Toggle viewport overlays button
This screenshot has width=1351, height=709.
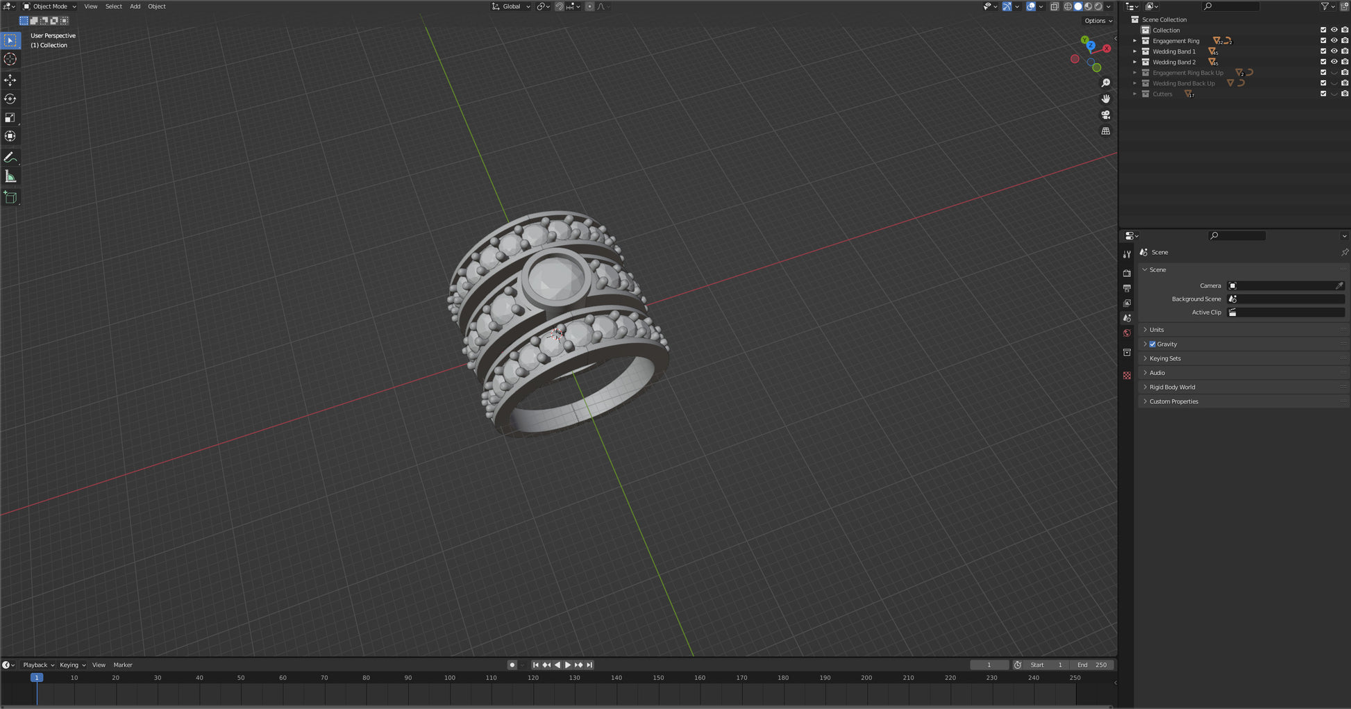coord(1031,6)
